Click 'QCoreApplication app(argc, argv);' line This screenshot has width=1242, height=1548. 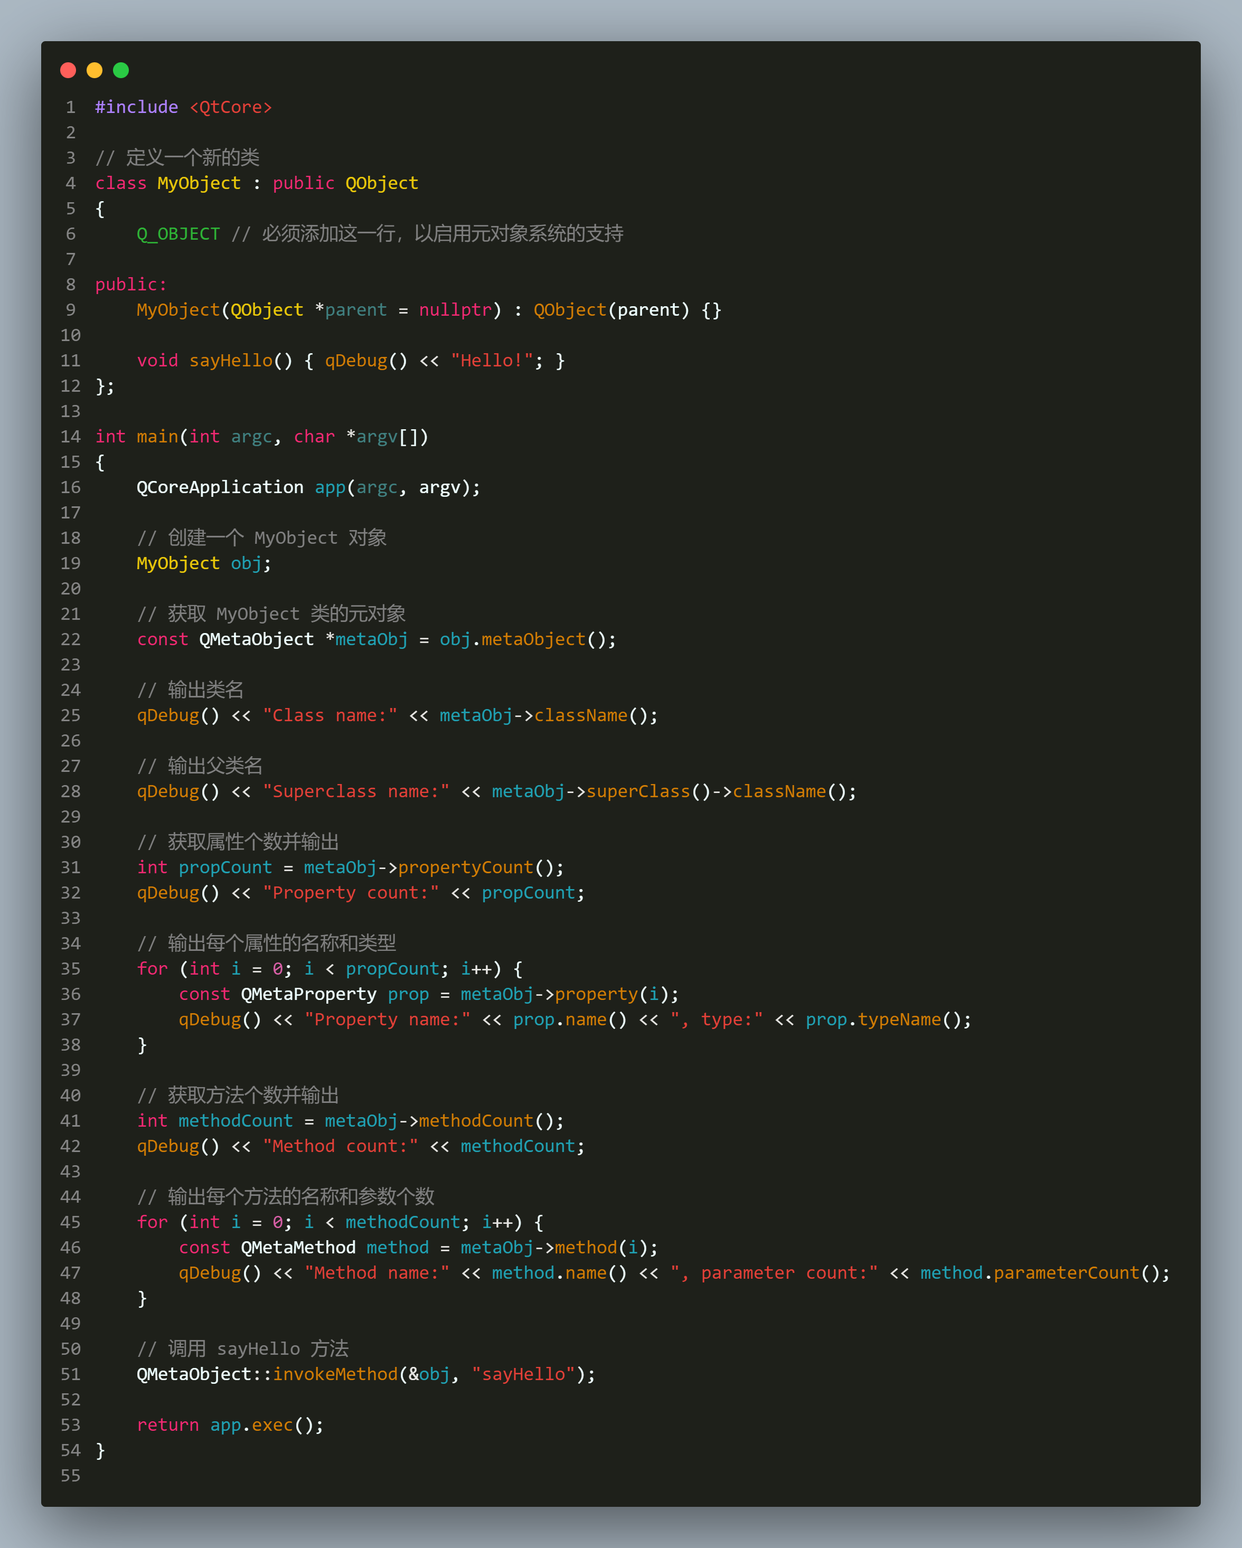tap(309, 487)
